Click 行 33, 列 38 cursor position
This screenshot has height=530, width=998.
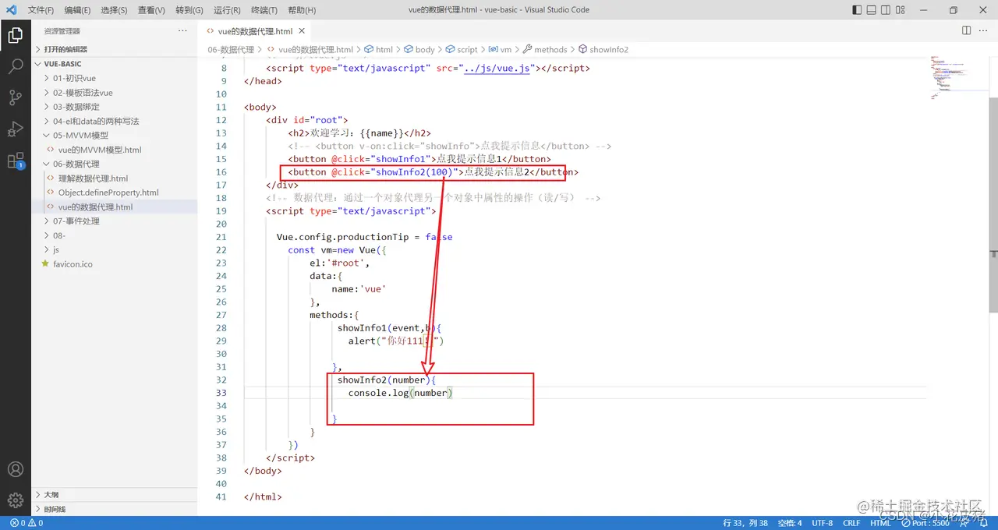click(x=745, y=523)
